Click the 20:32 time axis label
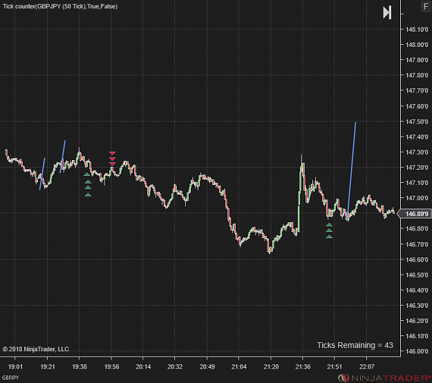 (x=175, y=366)
